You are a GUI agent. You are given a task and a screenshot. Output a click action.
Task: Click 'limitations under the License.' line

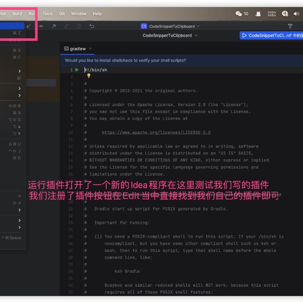point(125,174)
